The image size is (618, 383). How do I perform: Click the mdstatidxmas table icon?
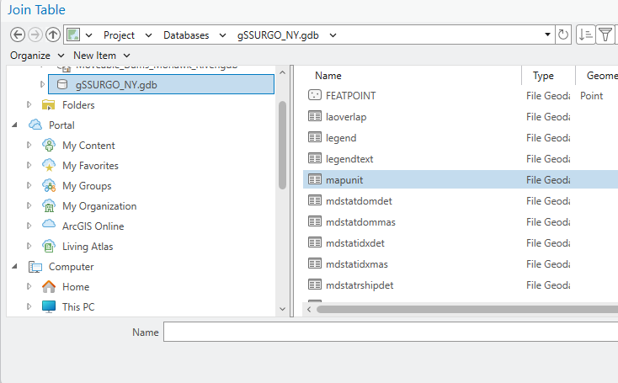pos(315,263)
